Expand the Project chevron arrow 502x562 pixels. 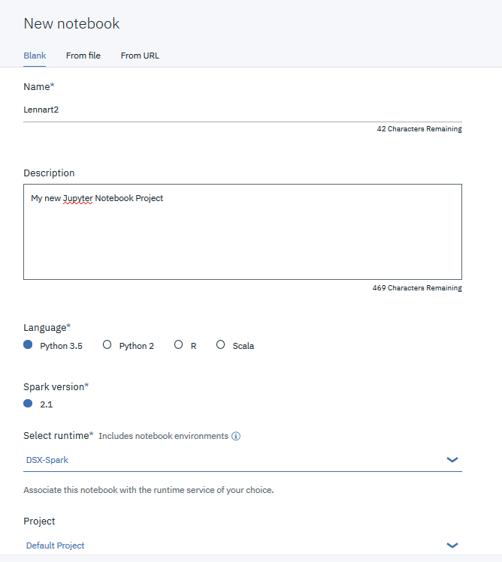pyautogui.click(x=452, y=545)
